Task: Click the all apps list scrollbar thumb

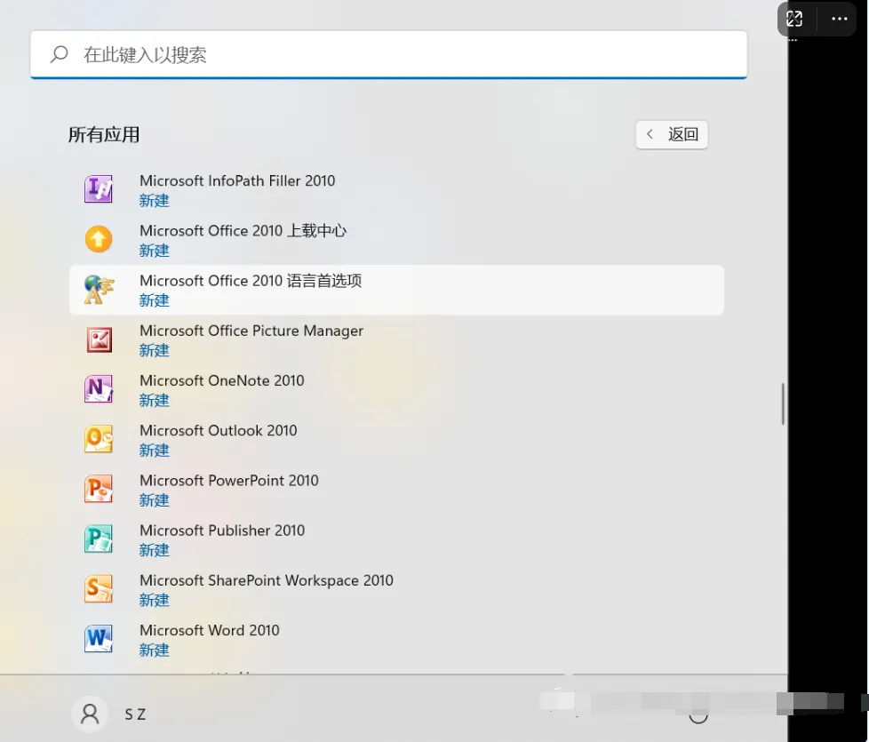Action: (783, 404)
